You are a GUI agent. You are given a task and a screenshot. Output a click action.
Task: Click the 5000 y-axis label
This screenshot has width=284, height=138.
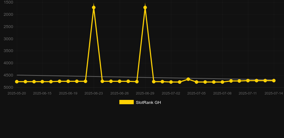(x=9, y=87)
